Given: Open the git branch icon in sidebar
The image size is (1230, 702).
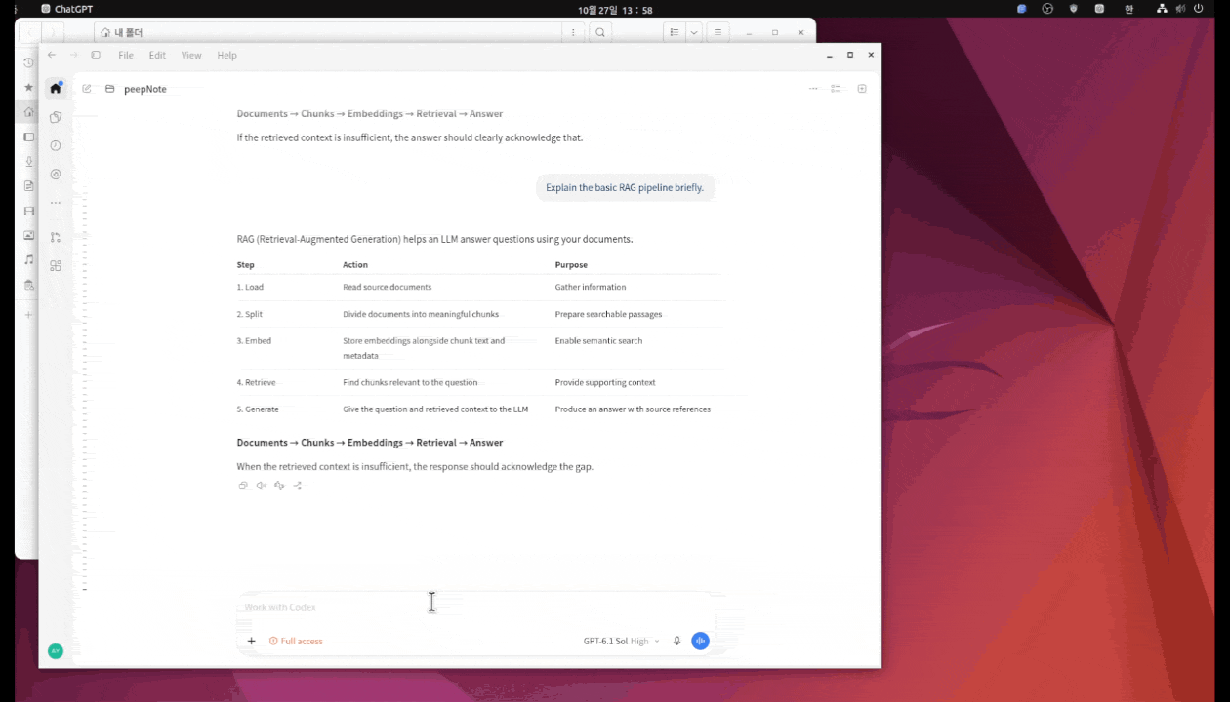Looking at the screenshot, I should tap(56, 237).
